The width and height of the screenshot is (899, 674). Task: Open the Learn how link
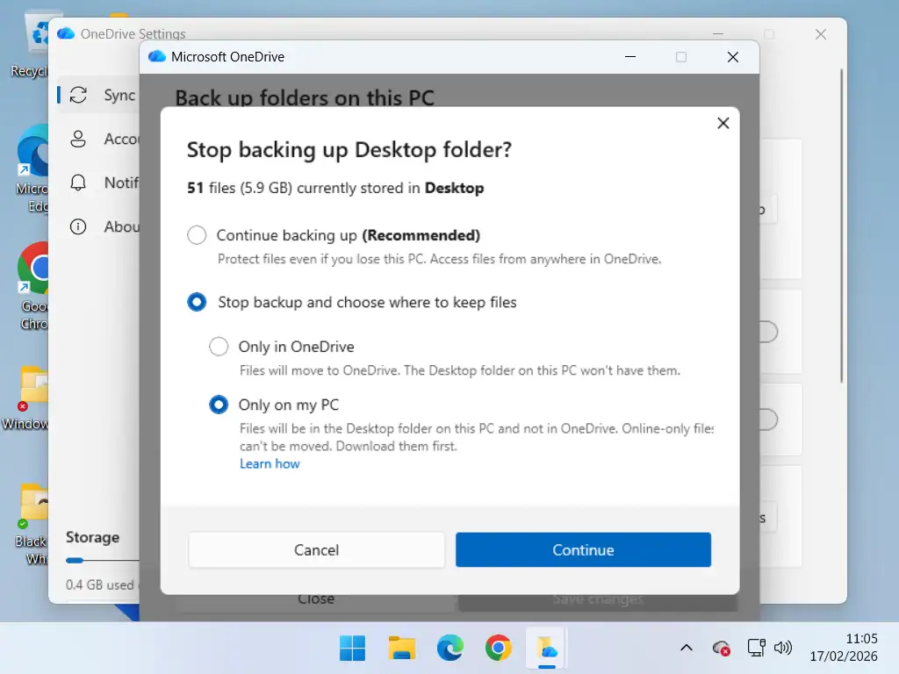click(x=270, y=463)
